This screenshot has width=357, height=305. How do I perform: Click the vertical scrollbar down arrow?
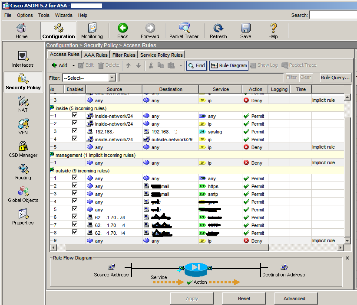pyautogui.click(x=347, y=240)
